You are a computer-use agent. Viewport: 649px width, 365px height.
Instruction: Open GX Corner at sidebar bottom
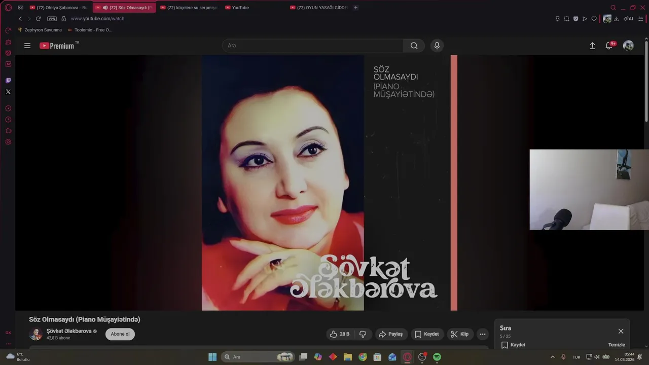pyautogui.click(x=8, y=333)
